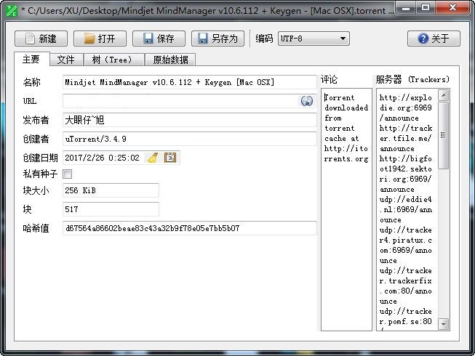The width and height of the screenshot is (475, 356).
Task: Click the 创建者 uTorrent/3.4.9 field
Action: (190, 139)
